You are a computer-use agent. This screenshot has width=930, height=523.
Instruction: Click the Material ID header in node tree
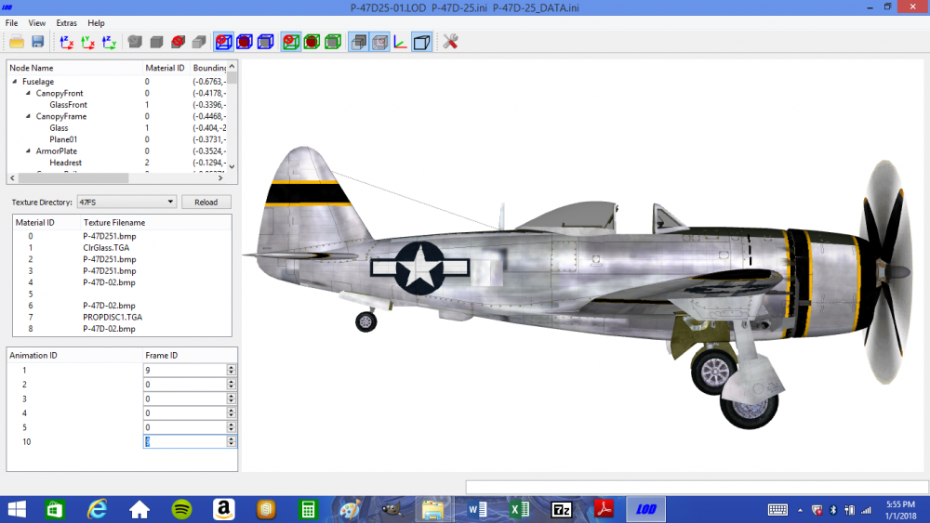coord(165,68)
